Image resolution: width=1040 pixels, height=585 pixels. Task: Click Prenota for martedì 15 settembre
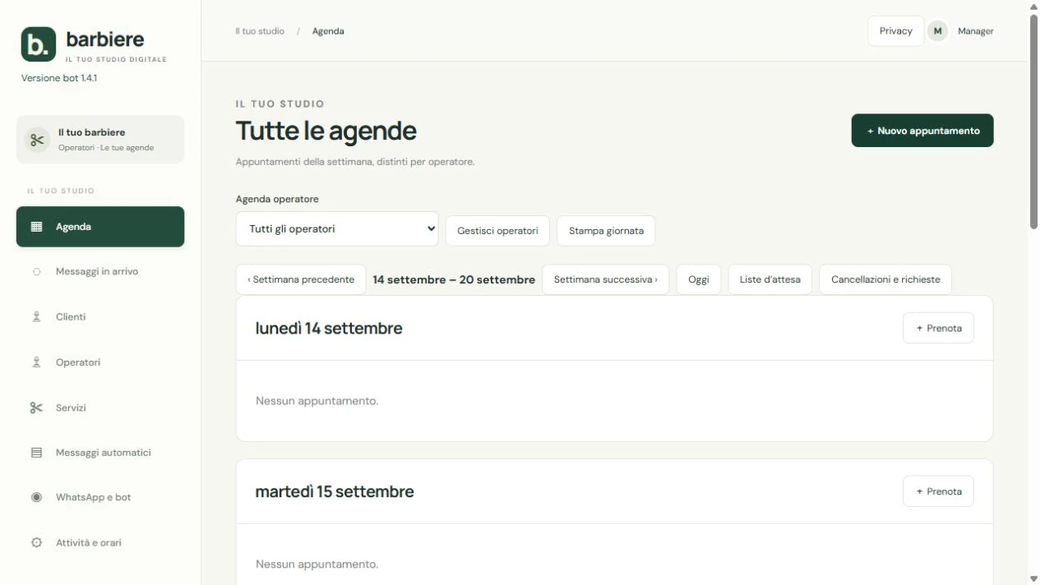pos(938,491)
